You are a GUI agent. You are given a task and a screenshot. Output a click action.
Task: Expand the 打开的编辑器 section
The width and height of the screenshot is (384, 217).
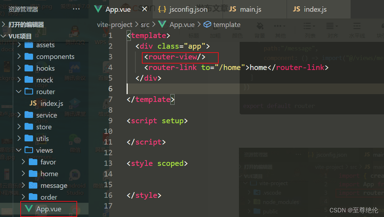click(4, 25)
